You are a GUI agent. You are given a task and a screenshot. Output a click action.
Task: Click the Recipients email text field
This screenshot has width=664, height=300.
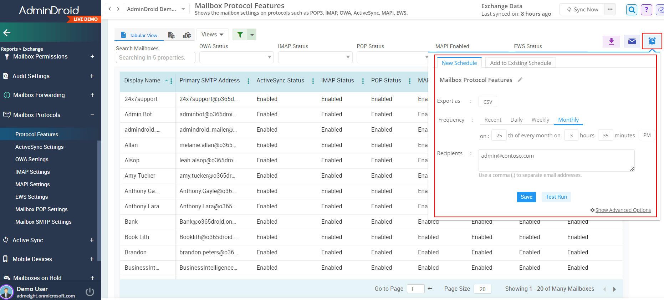point(556,161)
